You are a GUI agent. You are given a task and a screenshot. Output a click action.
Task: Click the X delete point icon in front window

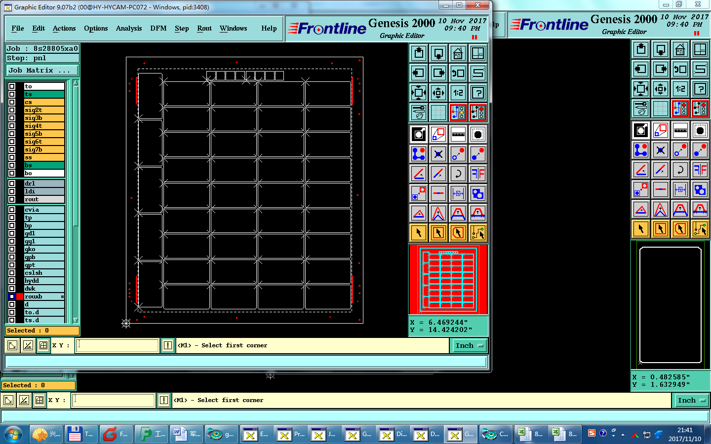point(438,153)
